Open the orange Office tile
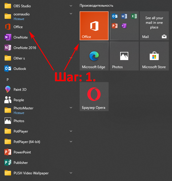This screenshot has height=181, width=172. (x=94, y=26)
